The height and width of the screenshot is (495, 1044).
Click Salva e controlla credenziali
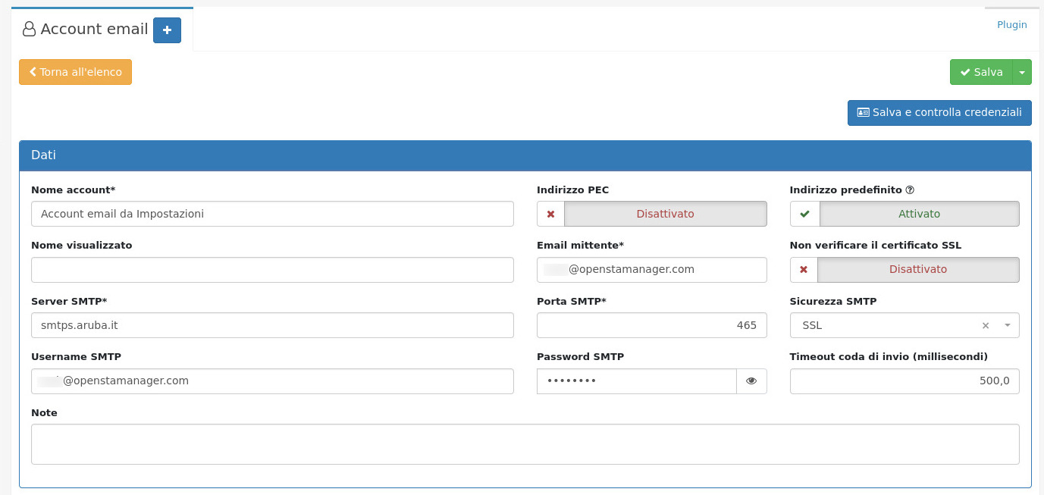coord(939,112)
